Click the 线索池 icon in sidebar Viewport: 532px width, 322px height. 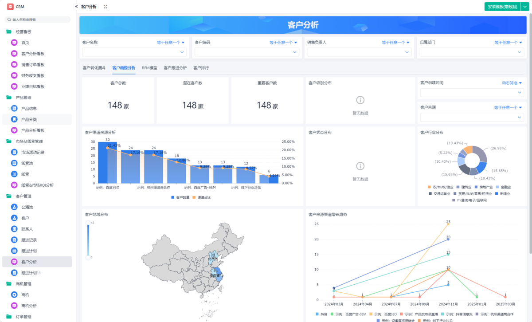pos(14,163)
